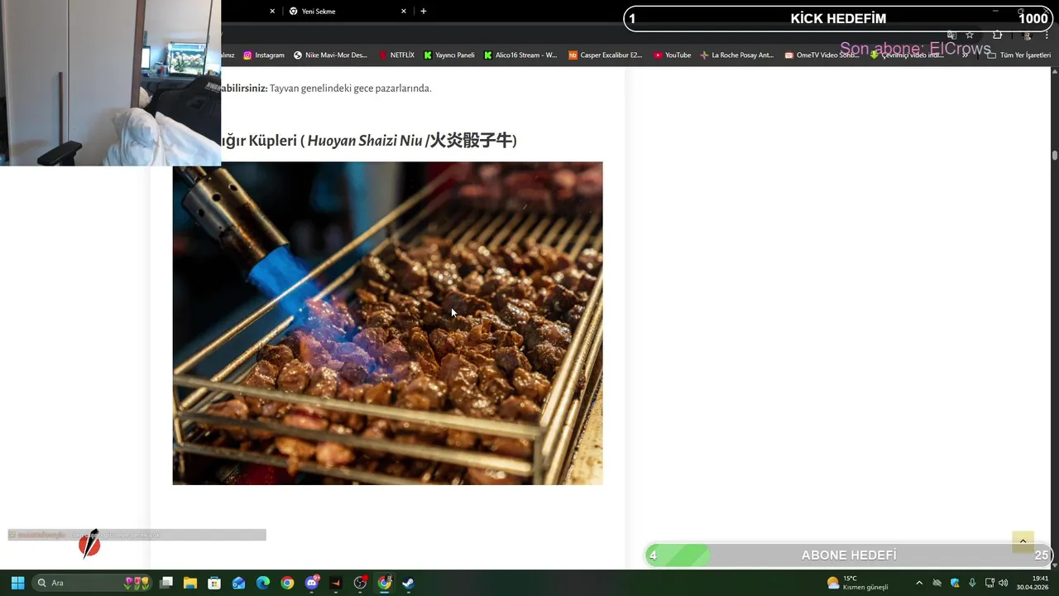Open the black orange-arrow taskbar app
The image size is (1059, 596).
click(x=336, y=583)
